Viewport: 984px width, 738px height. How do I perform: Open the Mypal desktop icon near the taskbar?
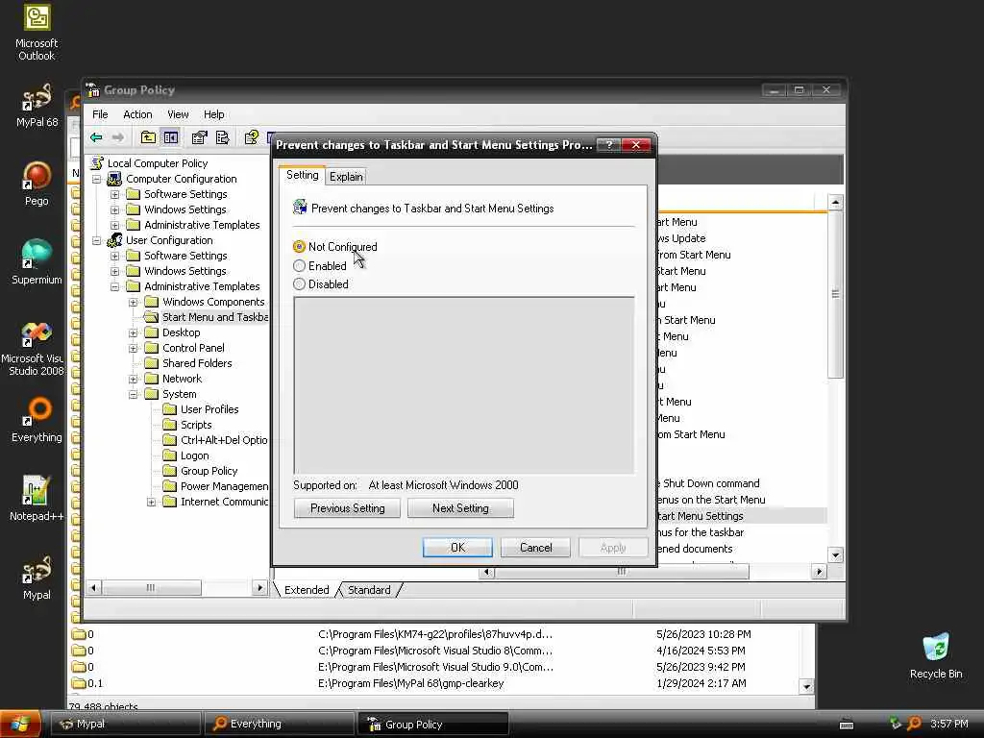click(37, 578)
